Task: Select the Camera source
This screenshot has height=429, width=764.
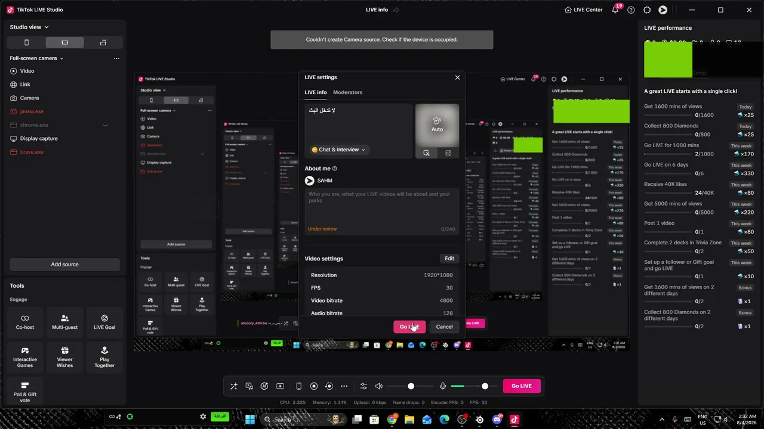Action: point(64,98)
